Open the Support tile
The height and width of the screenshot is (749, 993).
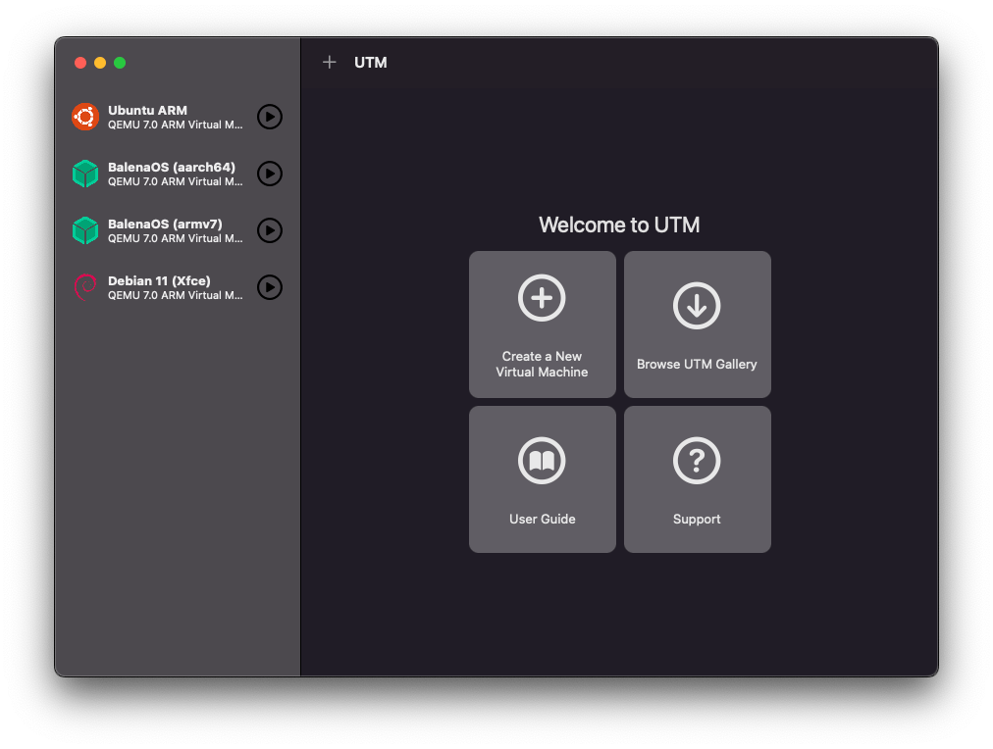(x=697, y=478)
